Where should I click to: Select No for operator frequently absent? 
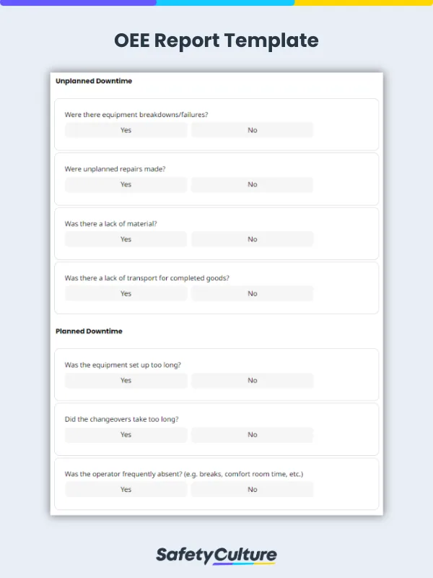point(252,489)
